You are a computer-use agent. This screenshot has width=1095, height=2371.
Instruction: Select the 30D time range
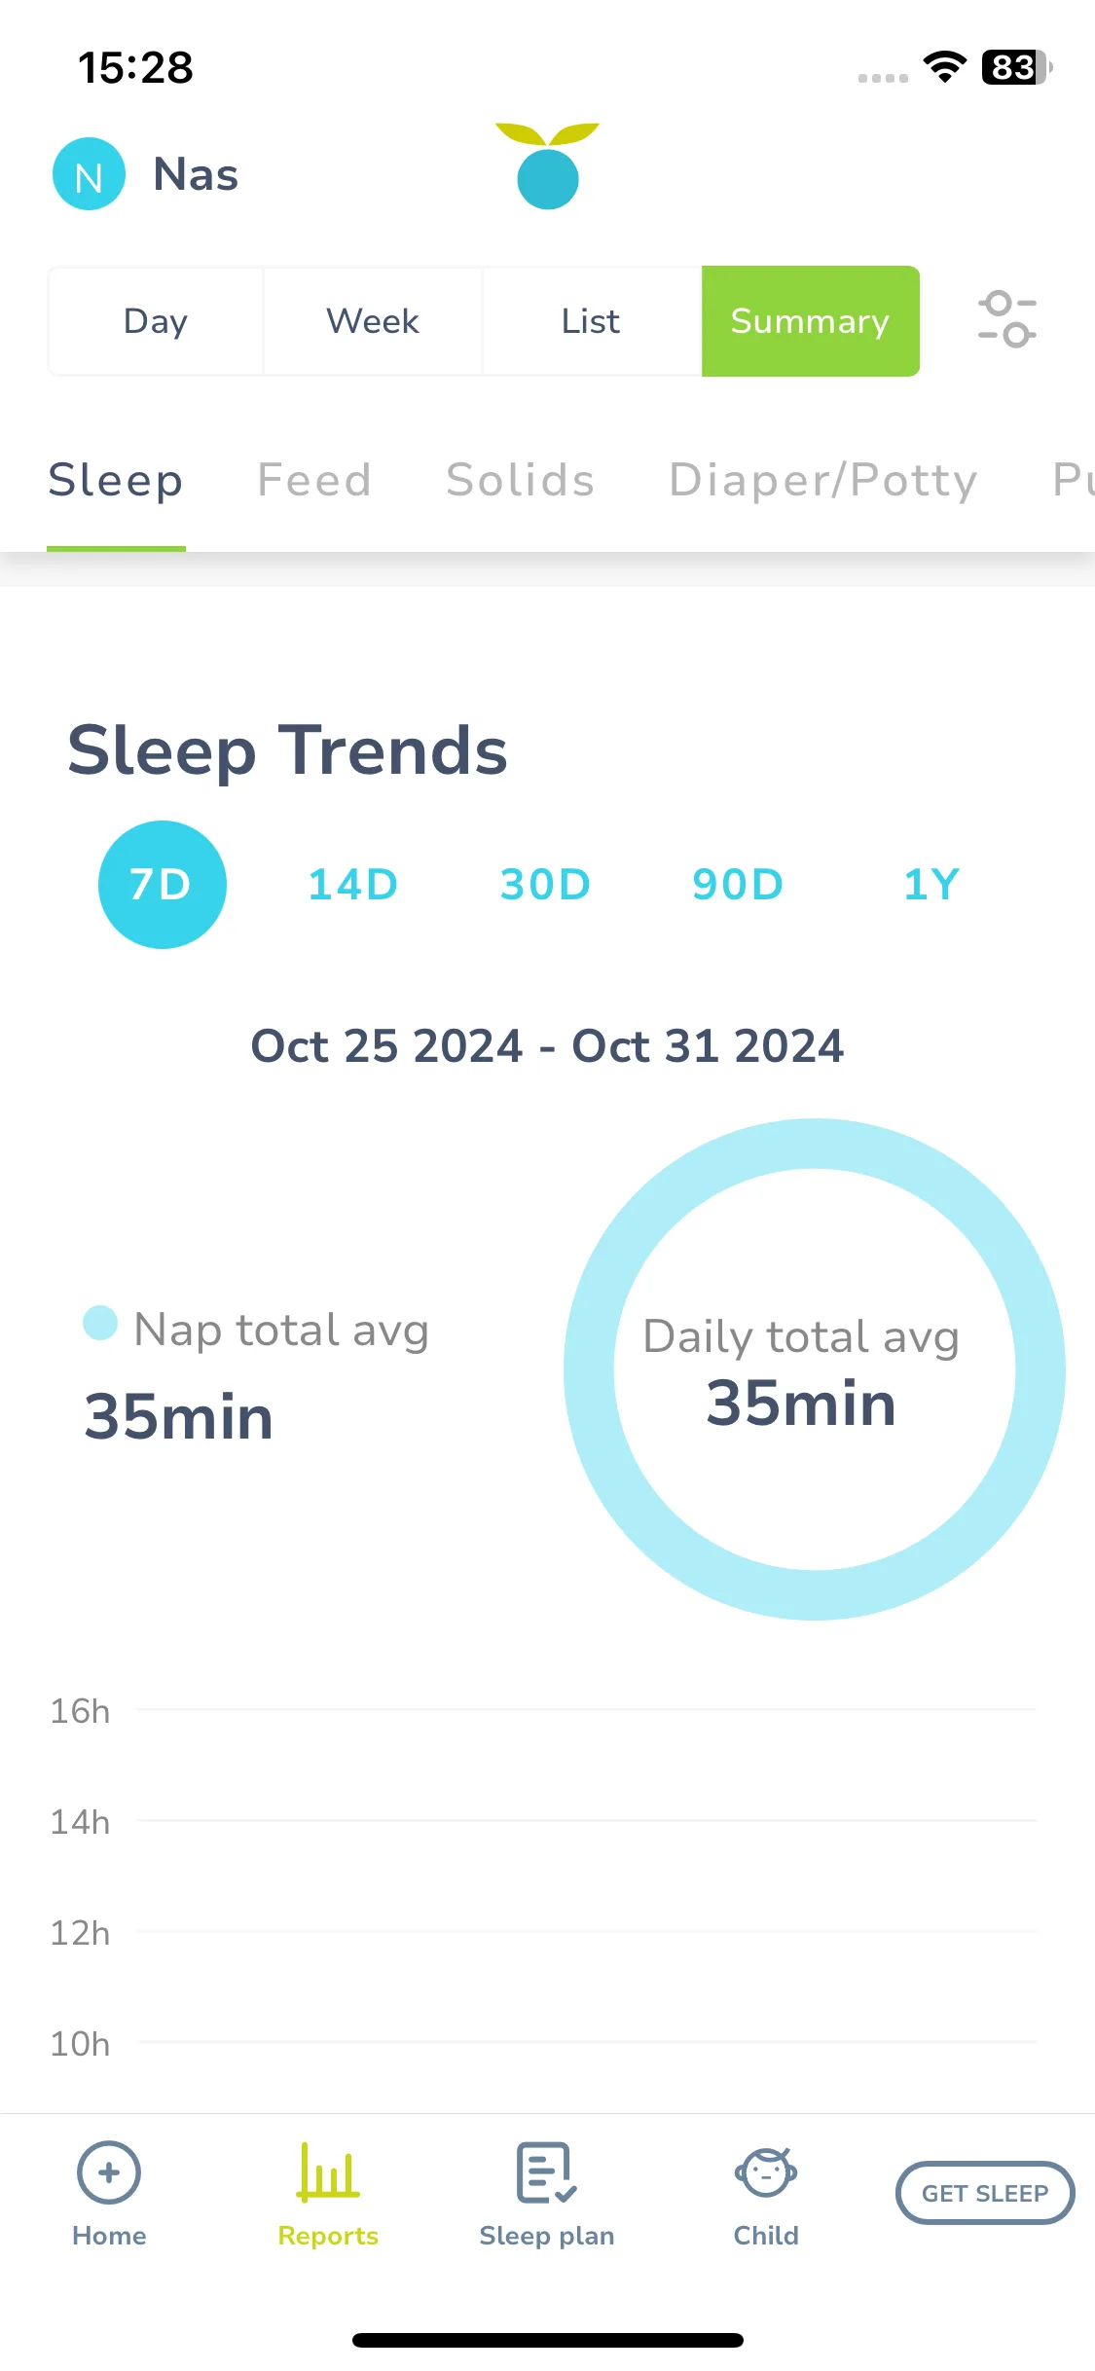545,885
